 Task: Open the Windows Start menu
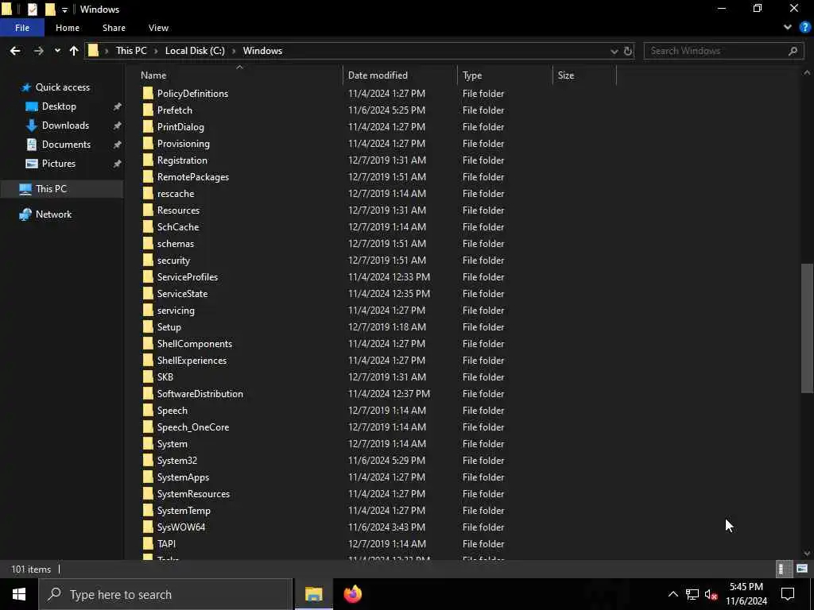(x=19, y=594)
